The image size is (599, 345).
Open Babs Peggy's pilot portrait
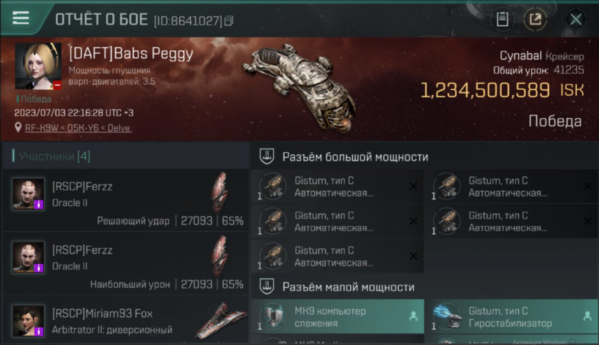[38, 66]
